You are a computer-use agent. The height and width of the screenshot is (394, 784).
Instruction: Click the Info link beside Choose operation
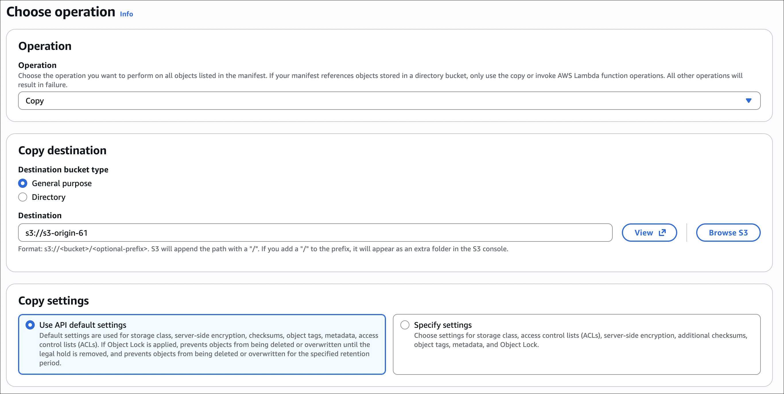click(126, 14)
